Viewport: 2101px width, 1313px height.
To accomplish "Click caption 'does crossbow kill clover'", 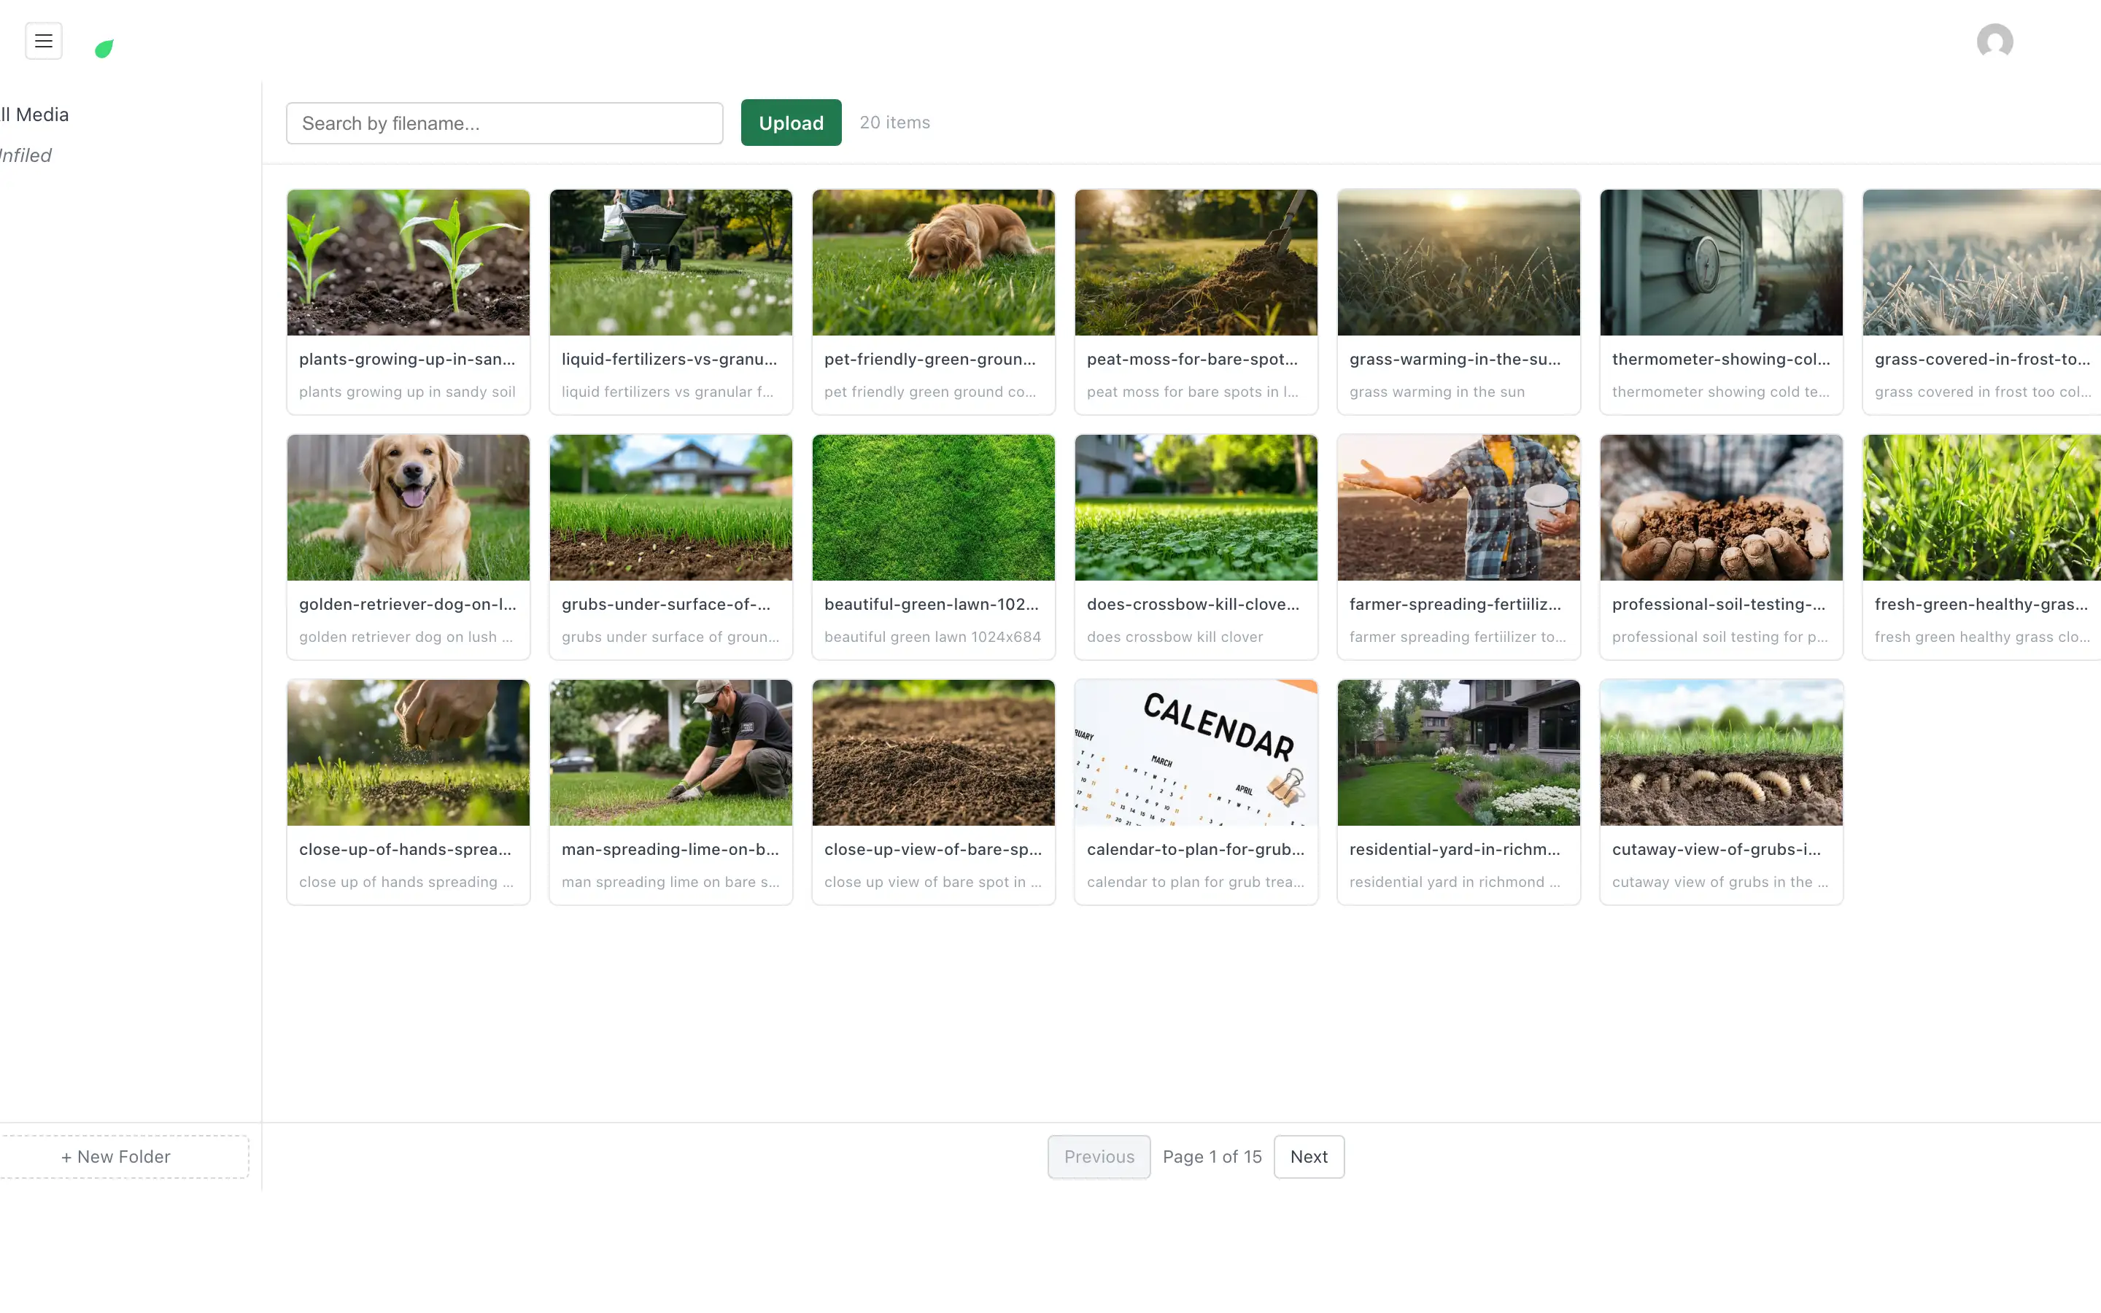I will click(x=1175, y=637).
